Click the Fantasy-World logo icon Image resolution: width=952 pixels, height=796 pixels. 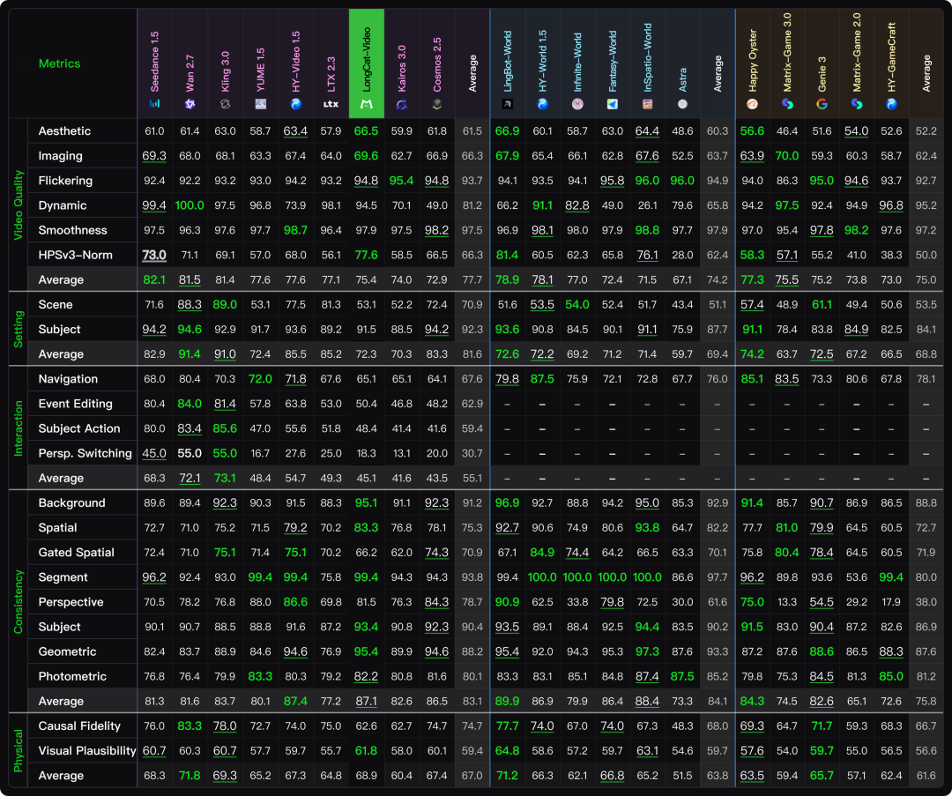(x=613, y=104)
